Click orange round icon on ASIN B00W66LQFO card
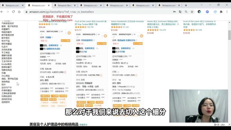 [x=105, y=36]
